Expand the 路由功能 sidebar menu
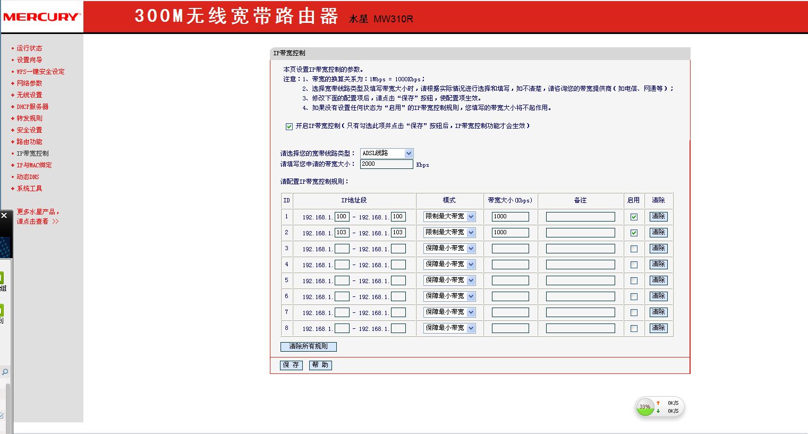This screenshot has width=808, height=434. (29, 142)
